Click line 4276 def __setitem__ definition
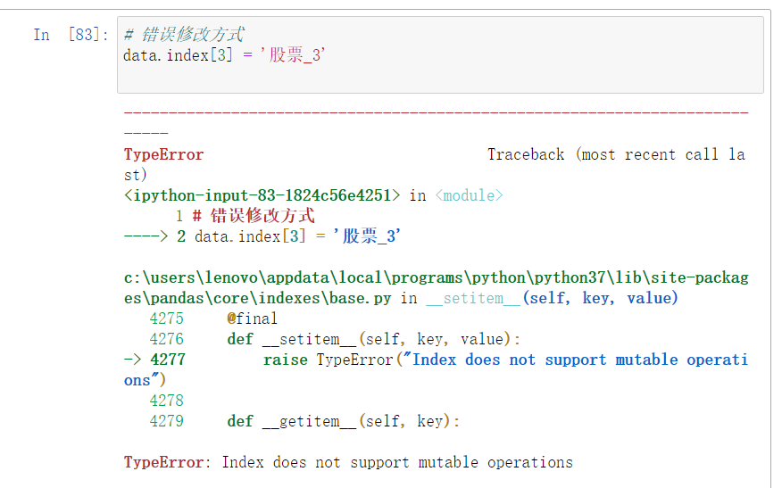This screenshot has height=488, width=782. 373,339
